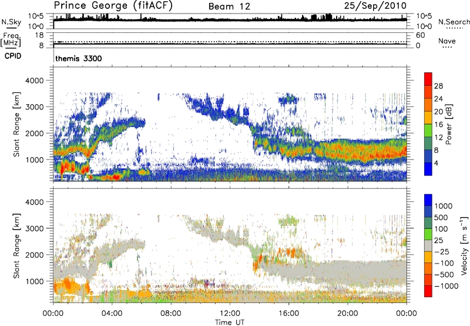Image resolution: width=470 pixels, height=326 pixels.
Task: Click the "Freq. [MHz]" axis label
Action: point(11,40)
